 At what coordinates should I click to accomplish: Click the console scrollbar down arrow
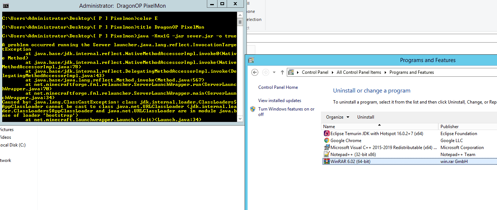tap(240, 119)
